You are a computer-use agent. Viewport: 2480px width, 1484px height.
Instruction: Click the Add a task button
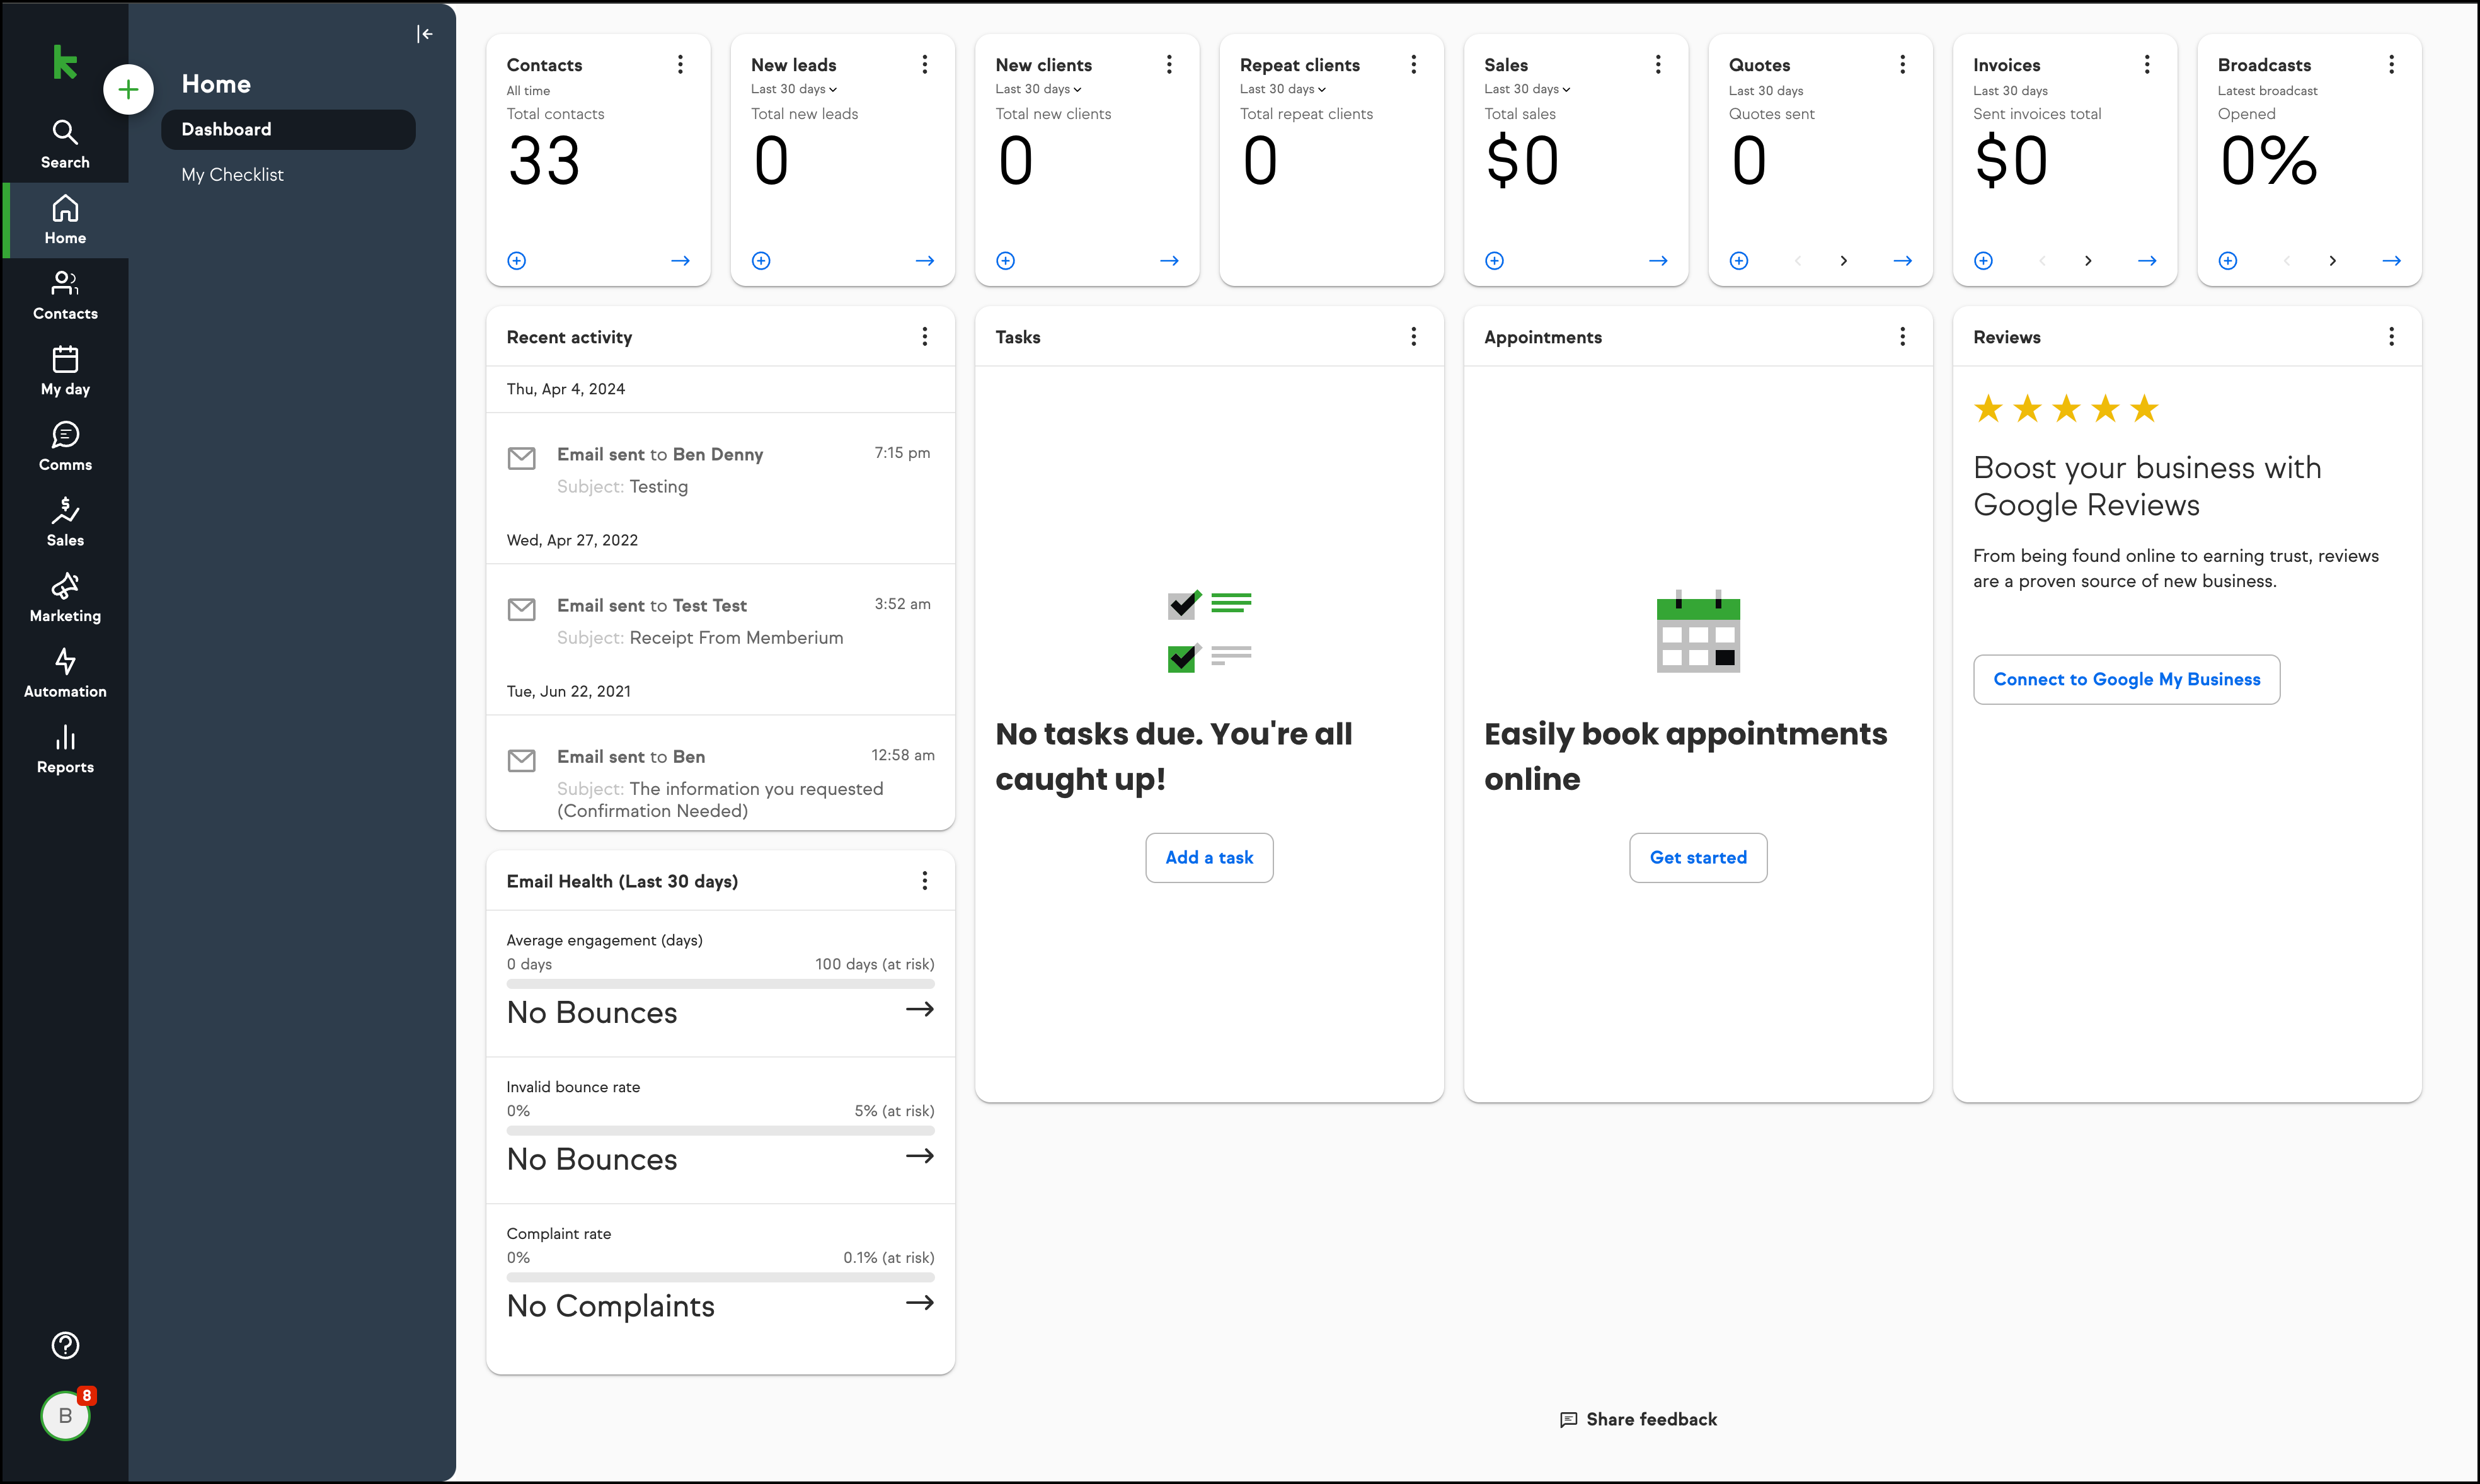click(x=1209, y=858)
